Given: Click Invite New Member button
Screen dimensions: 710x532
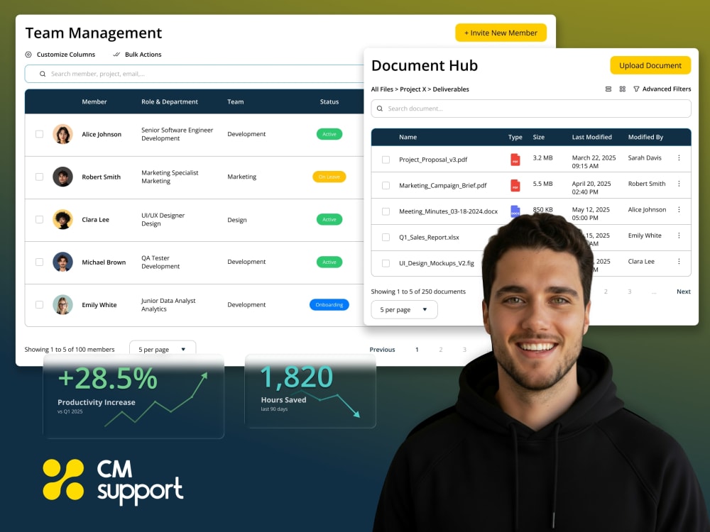Looking at the screenshot, I should 501,33.
